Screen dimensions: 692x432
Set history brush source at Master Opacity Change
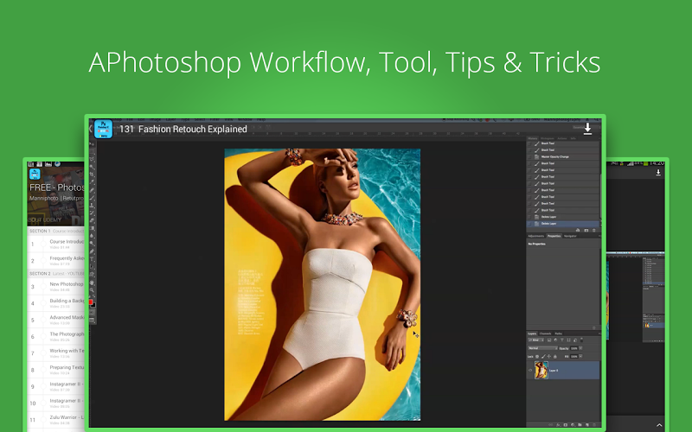pos(529,156)
